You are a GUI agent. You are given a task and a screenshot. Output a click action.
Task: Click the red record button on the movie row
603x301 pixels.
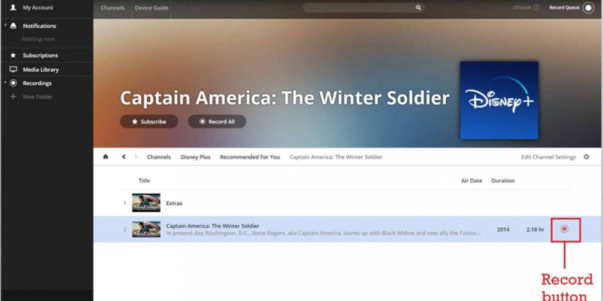tap(564, 229)
